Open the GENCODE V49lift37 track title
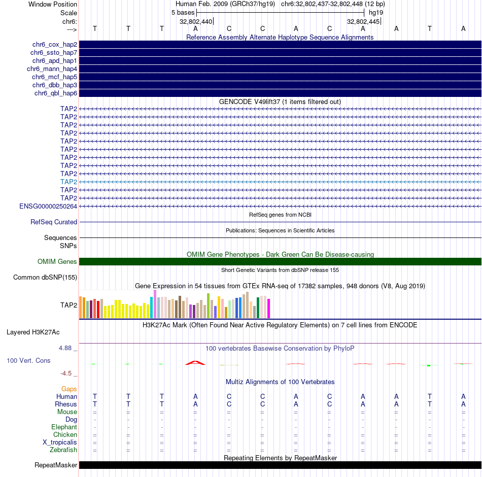Viewport: 482px width, 477px height. pyautogui.click(x=280, y=102)
